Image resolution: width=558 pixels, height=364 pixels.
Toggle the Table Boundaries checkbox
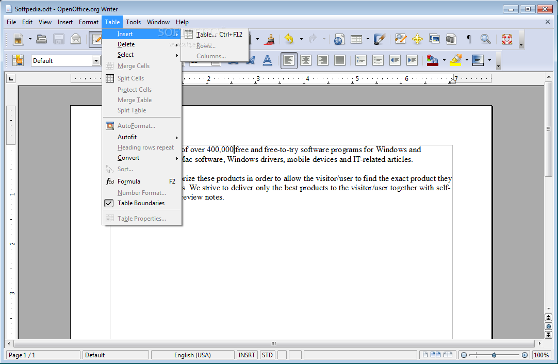click(x=109, y=203)
